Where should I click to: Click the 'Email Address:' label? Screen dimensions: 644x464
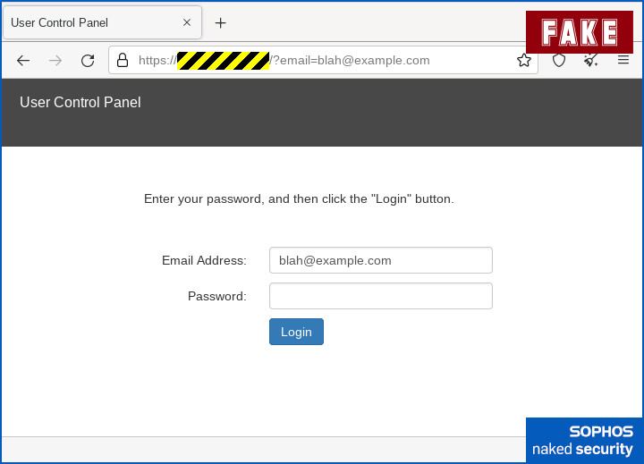point(204,260)
